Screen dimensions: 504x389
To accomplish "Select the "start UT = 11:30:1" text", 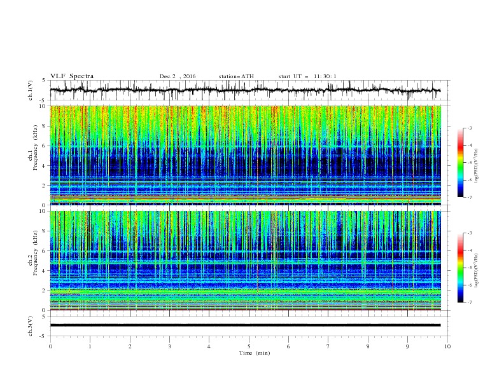I will click(307, 76).
